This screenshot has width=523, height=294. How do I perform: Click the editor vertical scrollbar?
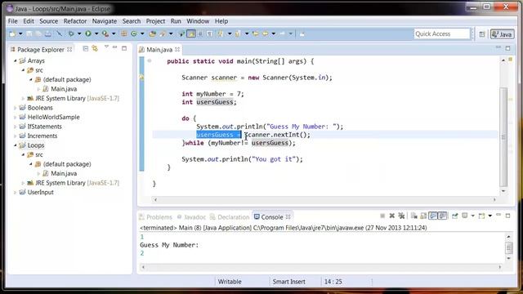(x=503, y=136)
